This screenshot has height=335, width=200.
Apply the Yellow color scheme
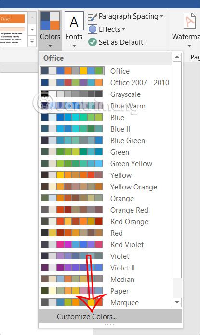(106, 175)
